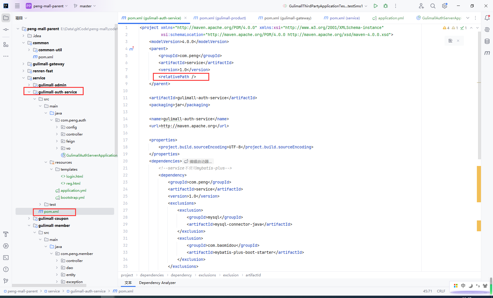Click the Chinese input mode tray icon
This screenshot has height=298, width=493.
click(x=463, y=286)
